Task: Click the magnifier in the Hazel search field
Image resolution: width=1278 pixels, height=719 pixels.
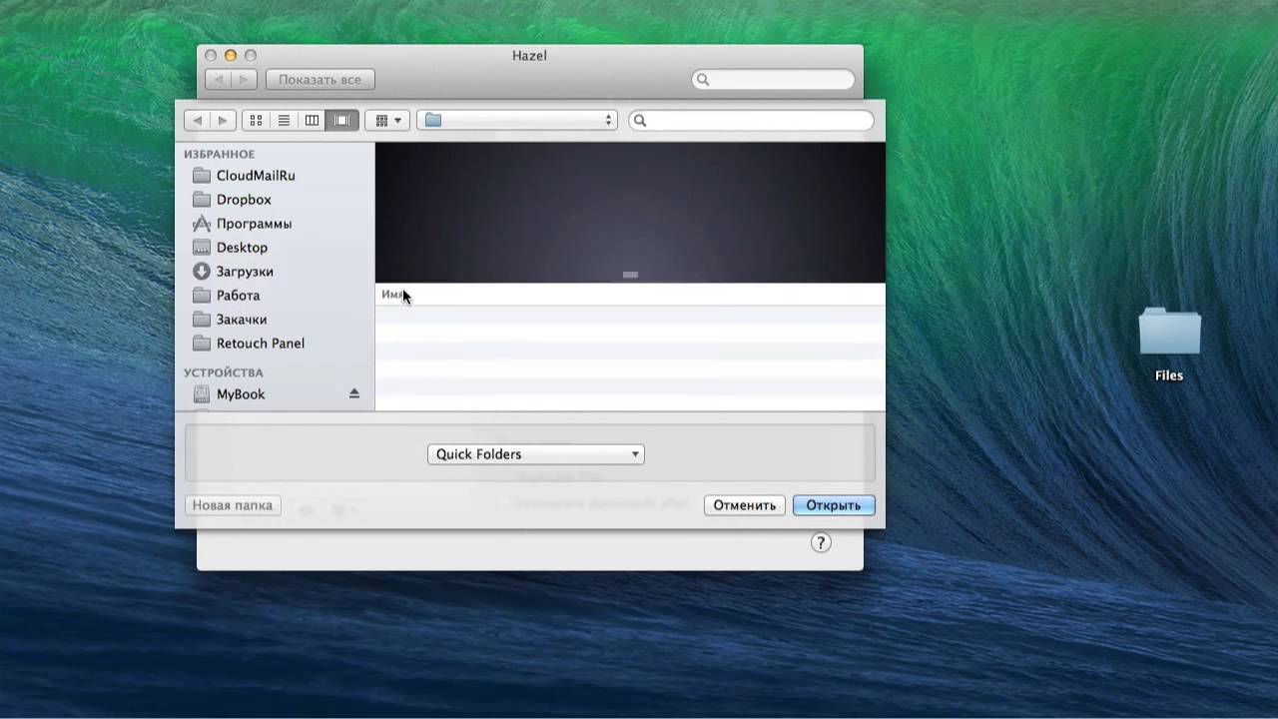Action: [703, 80]
